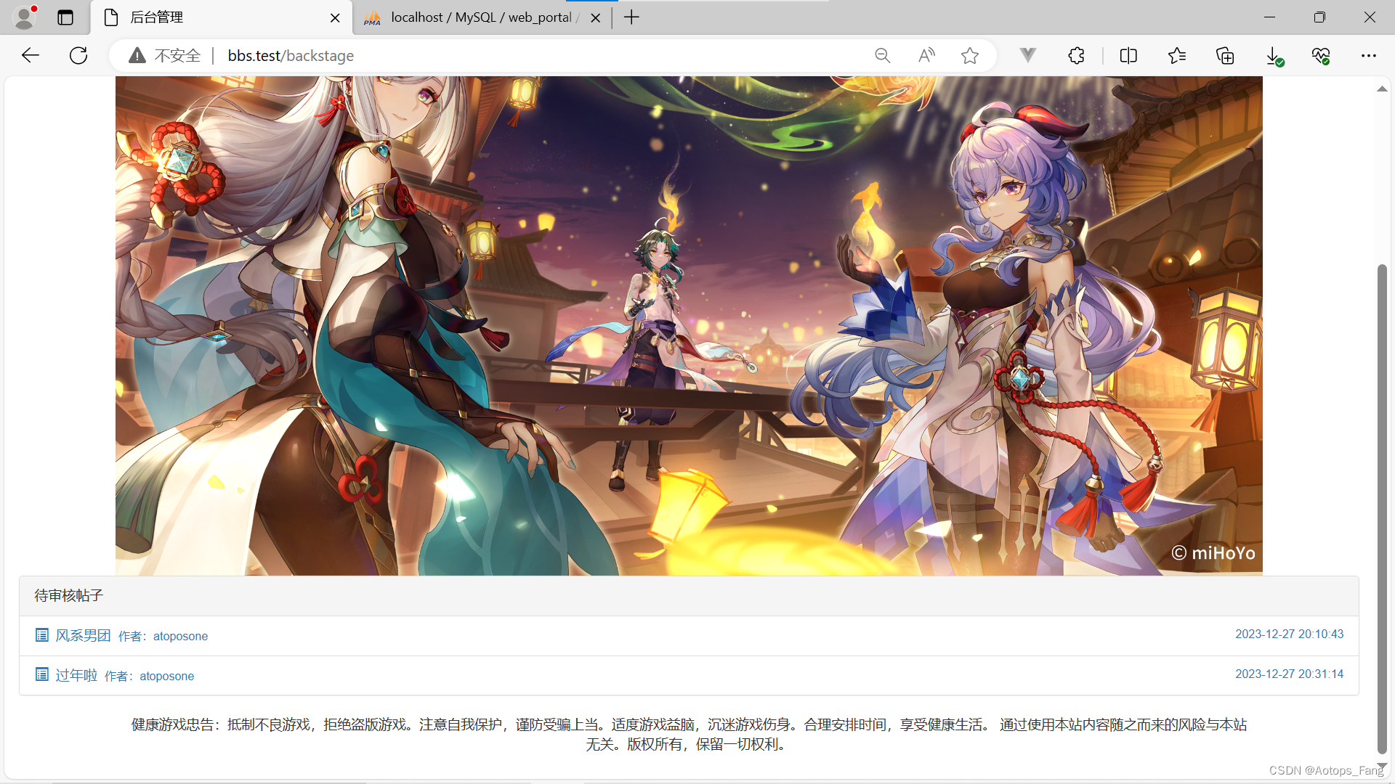Open the browser extensions puzzle icon
This screenshot has width=1395, height=784.
pyautogui.click(x=1076, y=56)
